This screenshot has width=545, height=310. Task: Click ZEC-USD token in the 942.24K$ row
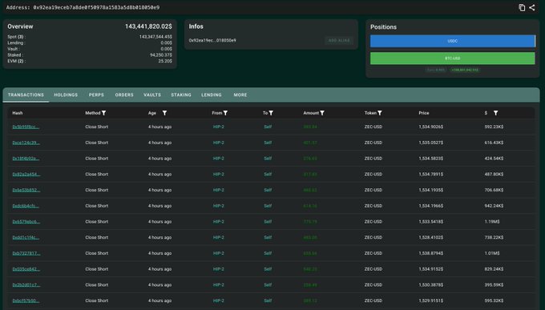(x=373, y=206)
